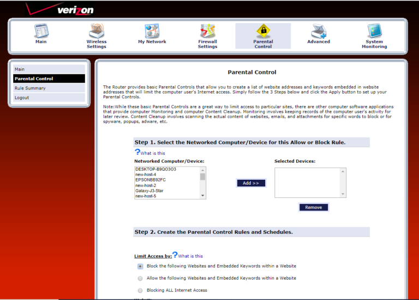
Task: Click question mark icon beside Limit Access by
Action: (175, 255)
